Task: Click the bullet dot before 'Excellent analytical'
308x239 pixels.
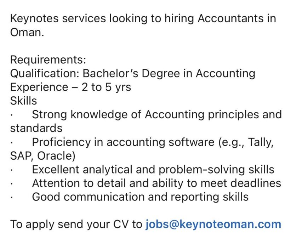Action: [12, 170]
